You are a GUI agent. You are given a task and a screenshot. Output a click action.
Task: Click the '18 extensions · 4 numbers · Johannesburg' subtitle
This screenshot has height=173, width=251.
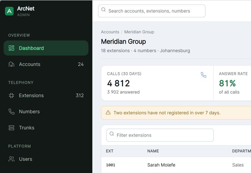pyautogui.click(x=146, y=51)
